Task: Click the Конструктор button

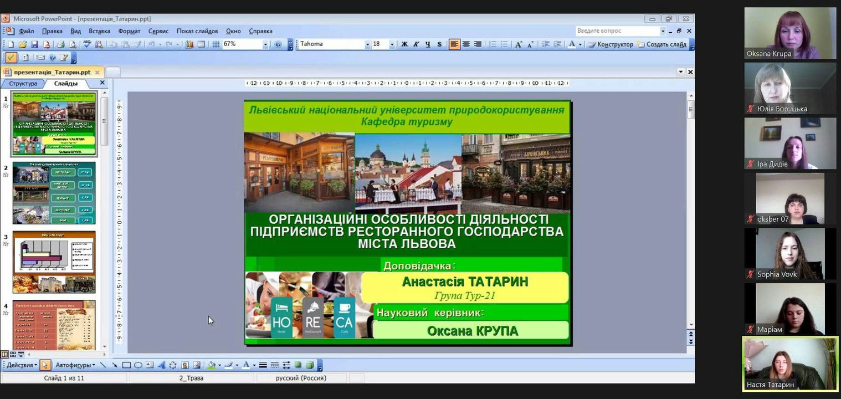Action: coord(611,44)
